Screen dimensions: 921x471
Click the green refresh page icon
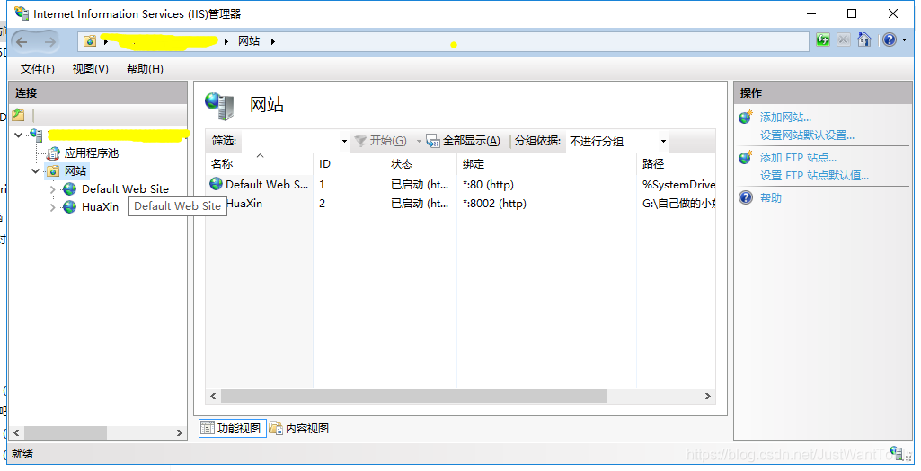coord(823,39)
